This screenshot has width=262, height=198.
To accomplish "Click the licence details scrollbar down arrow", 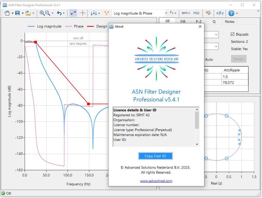I will click(x=197, y=144).
